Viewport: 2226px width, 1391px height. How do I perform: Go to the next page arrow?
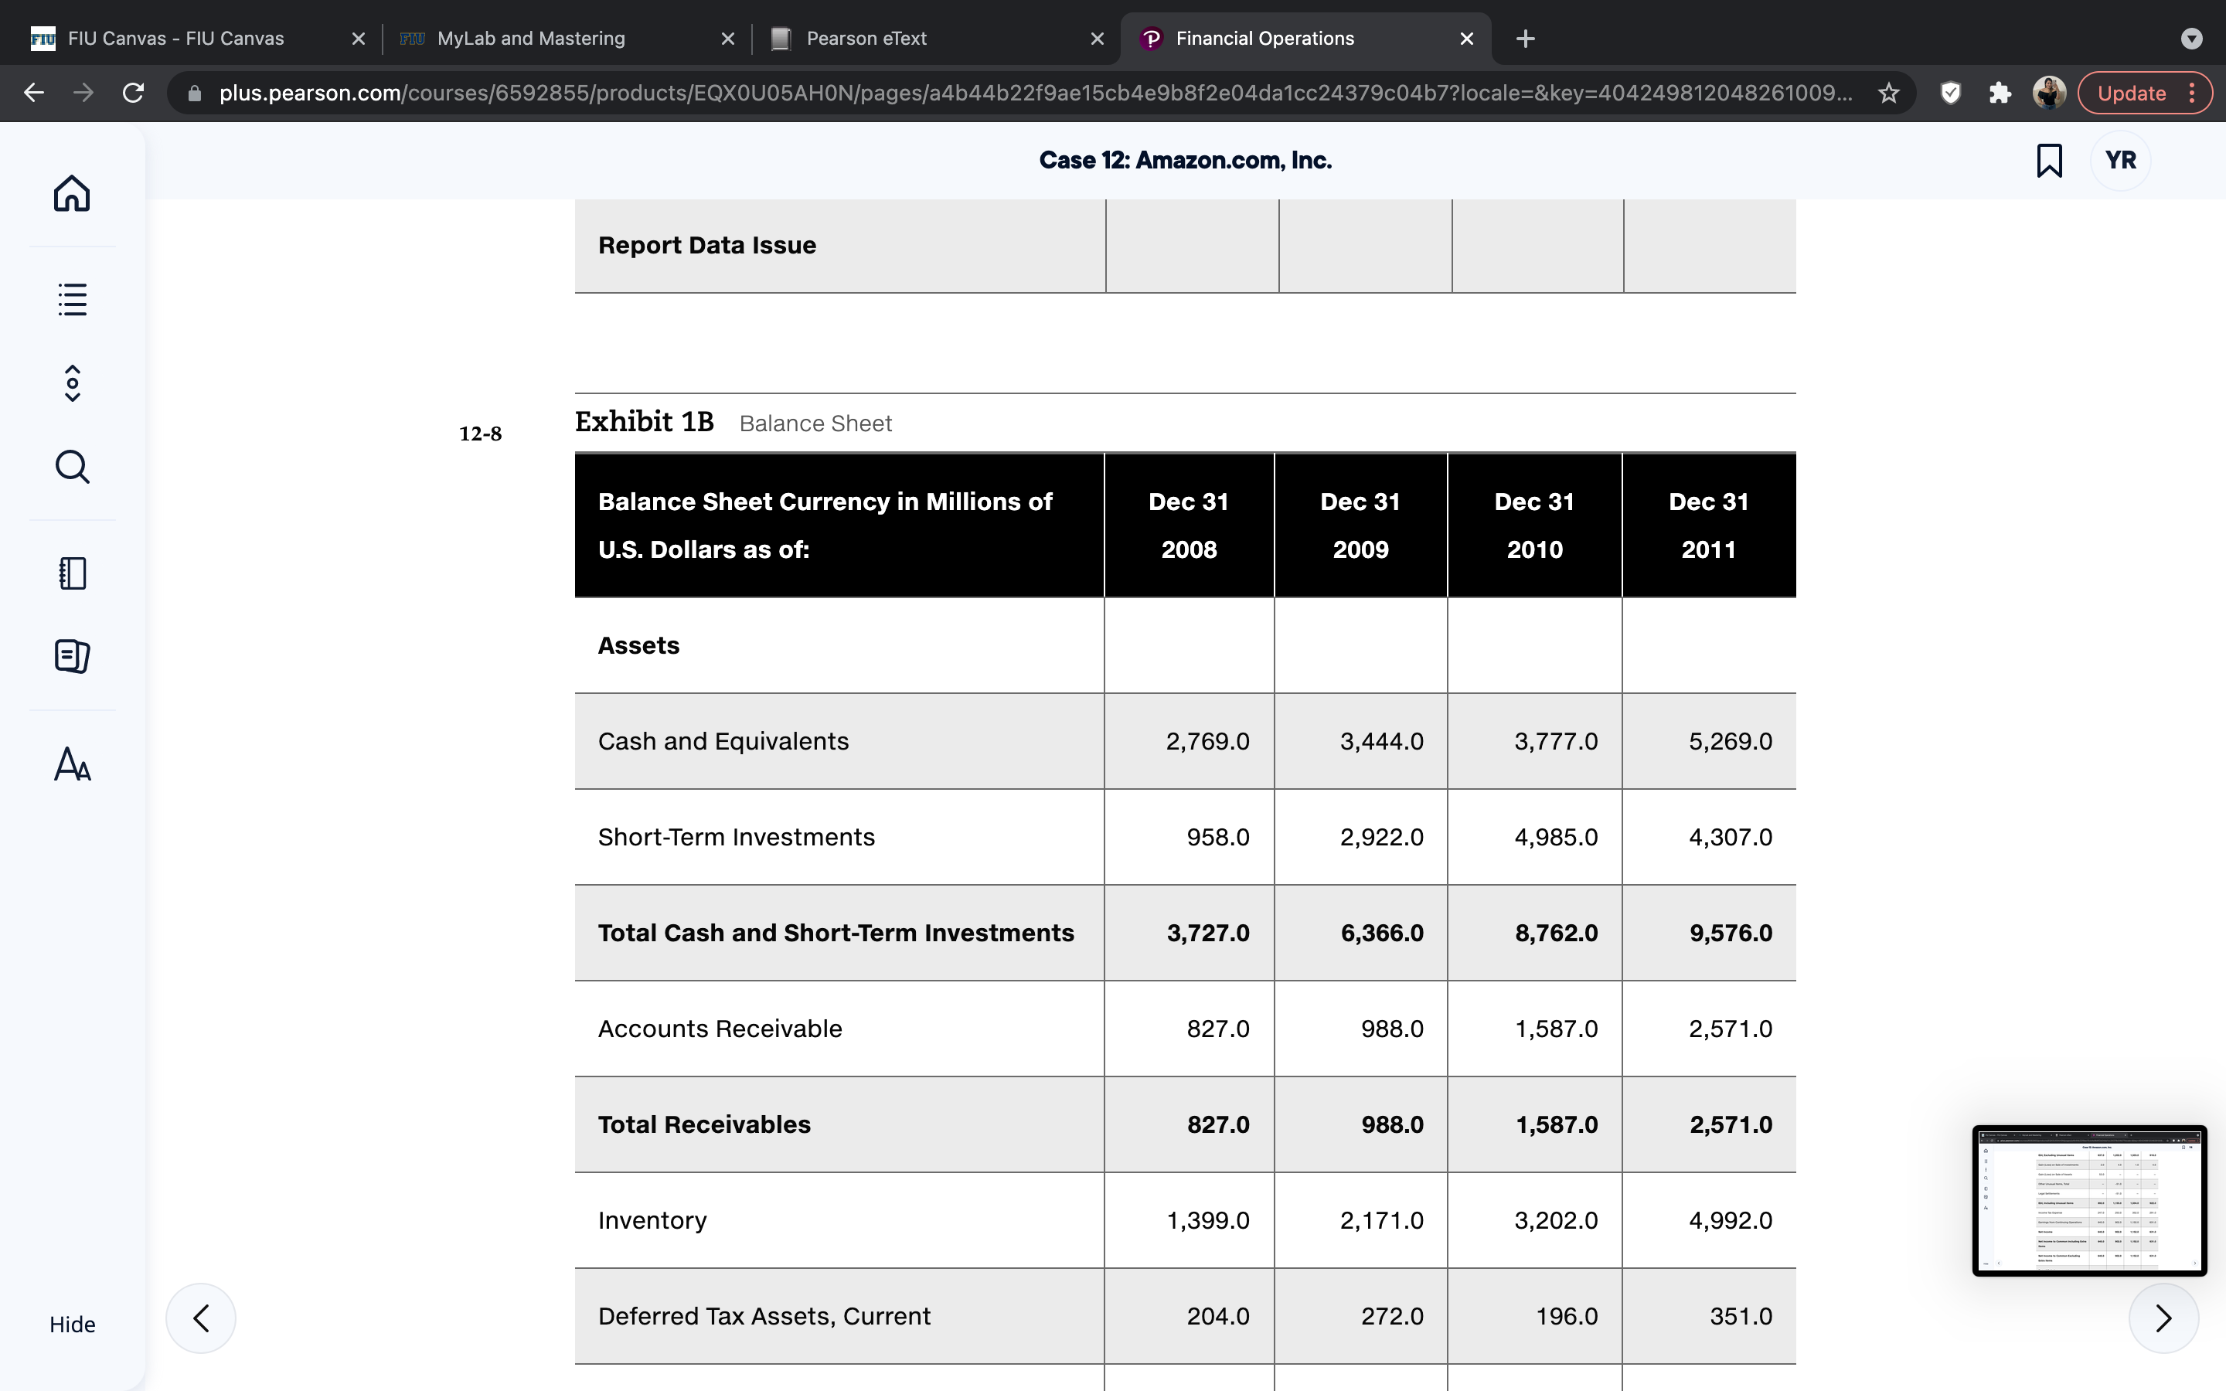point(2163,1318)
